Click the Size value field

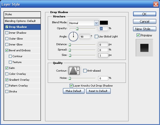(103, 55)
